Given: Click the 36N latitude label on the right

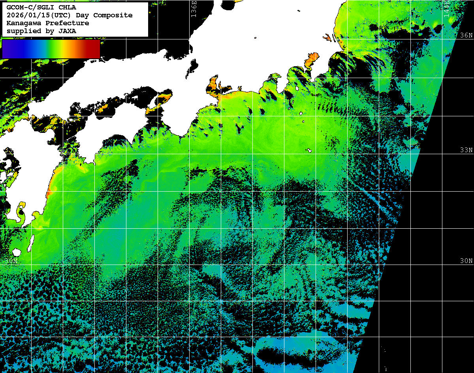Looking at the screenshot, I should pyautogui.click(x=466, y=35).
